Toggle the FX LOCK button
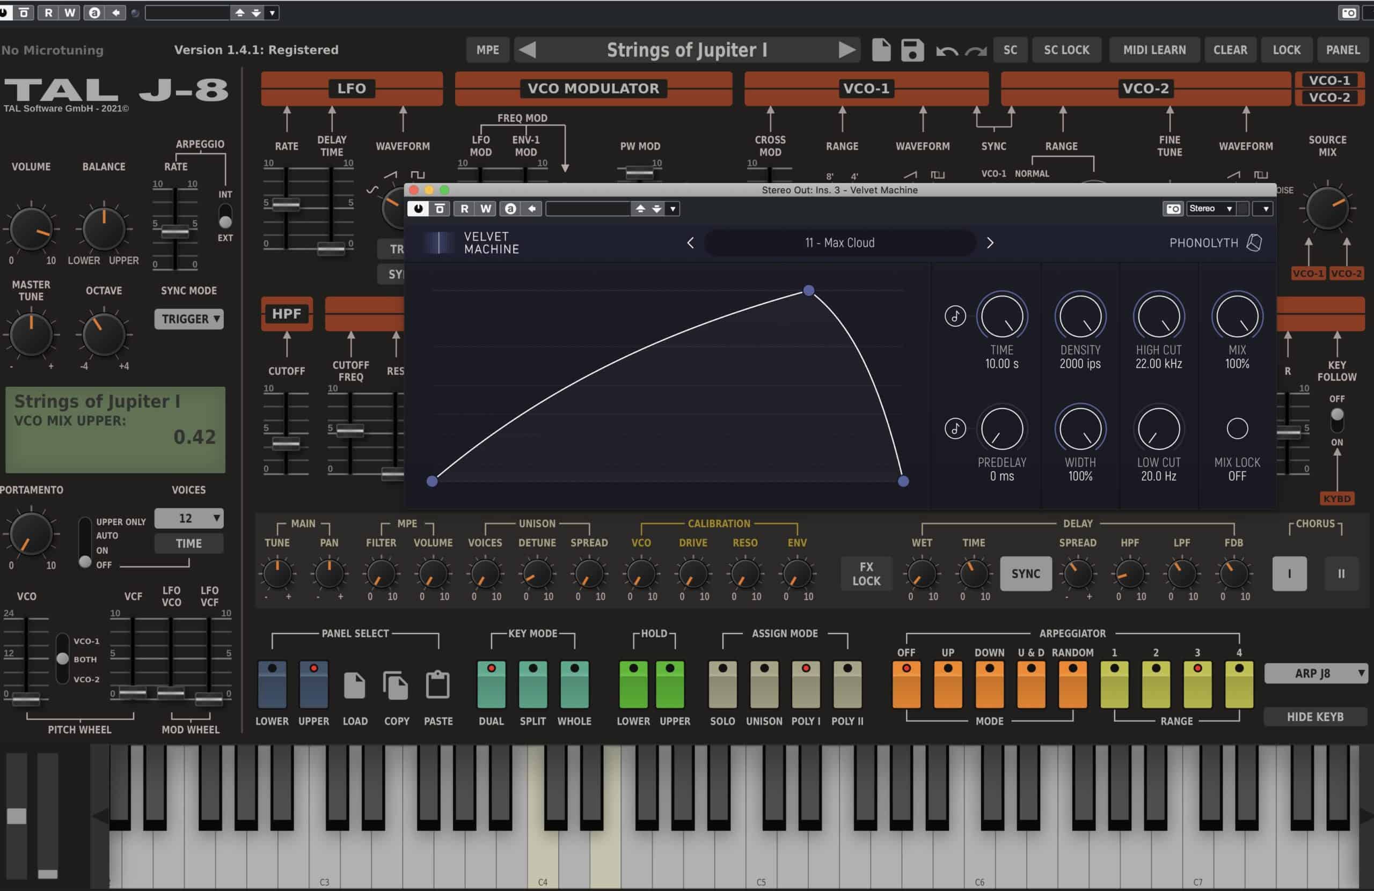The image size is (1374, 891). click(x=866, y=573)
